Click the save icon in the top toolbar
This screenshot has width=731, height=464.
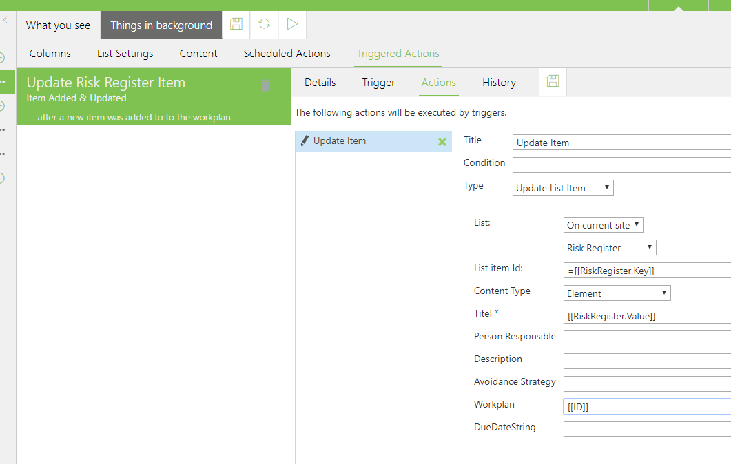(236, 25)
